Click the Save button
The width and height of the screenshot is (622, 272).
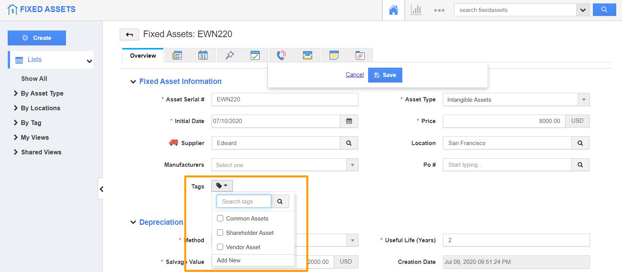[x=385, y=75]
